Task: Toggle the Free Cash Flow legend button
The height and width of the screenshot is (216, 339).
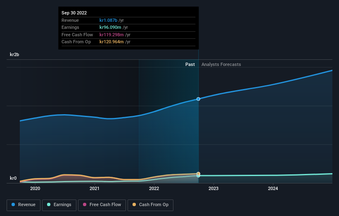Action: 102,205
